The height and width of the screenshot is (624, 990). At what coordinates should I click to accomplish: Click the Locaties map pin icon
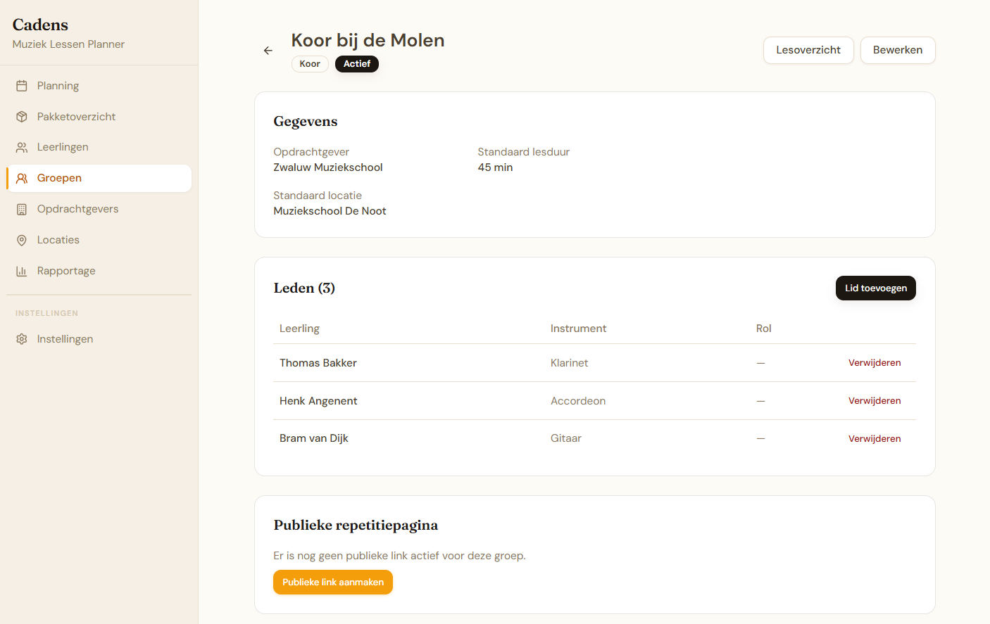pos(22,239)
